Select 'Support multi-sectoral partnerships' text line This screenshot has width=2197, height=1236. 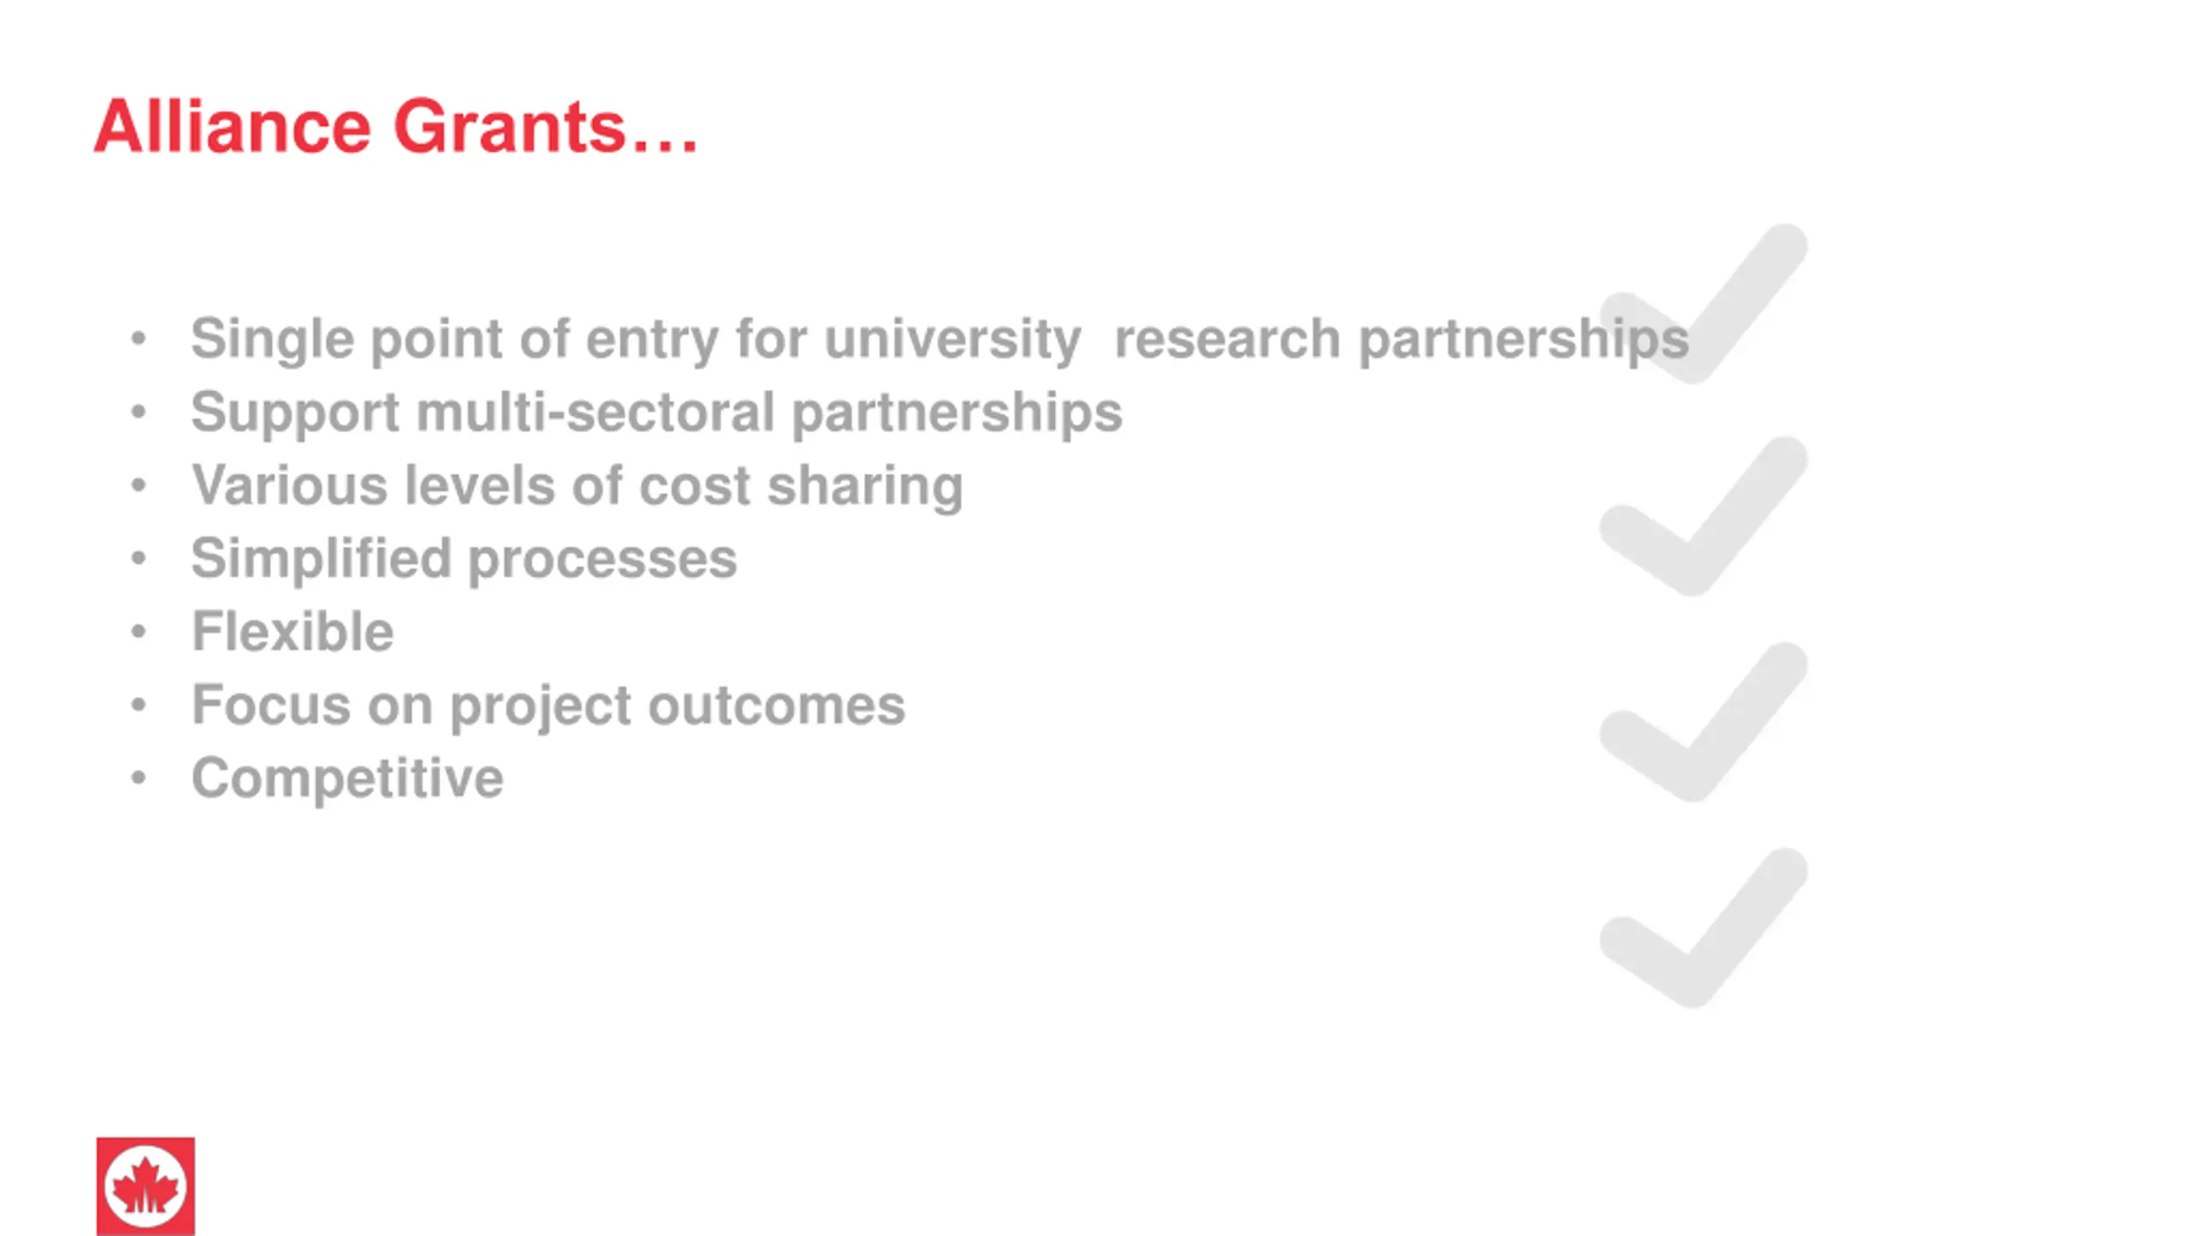[x=657, y=413]
